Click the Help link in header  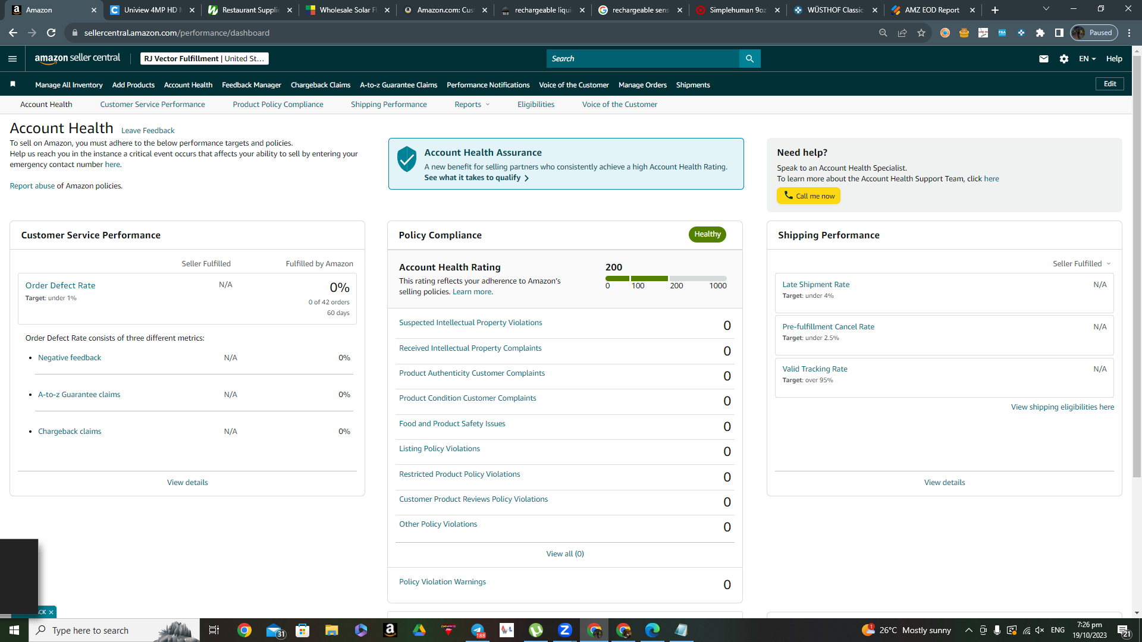point(1114,58)
